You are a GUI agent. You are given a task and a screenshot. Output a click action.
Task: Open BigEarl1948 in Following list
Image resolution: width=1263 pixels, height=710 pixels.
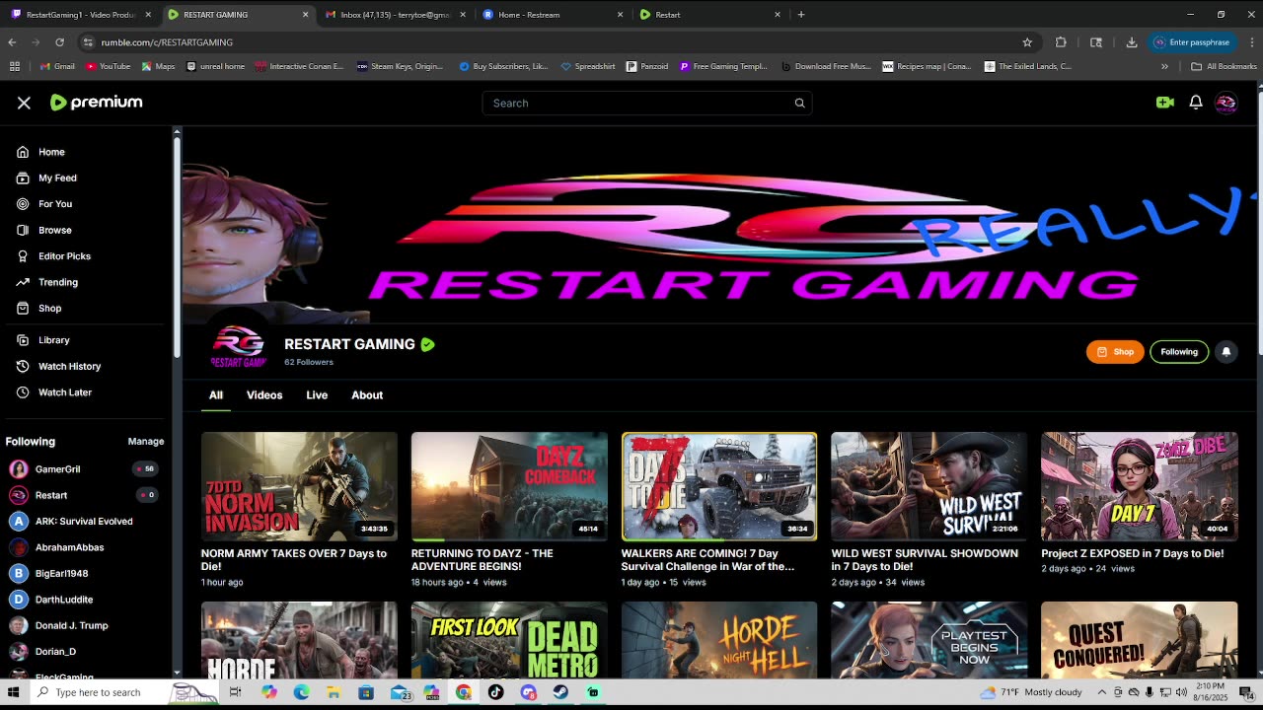(x=61, y=573)
